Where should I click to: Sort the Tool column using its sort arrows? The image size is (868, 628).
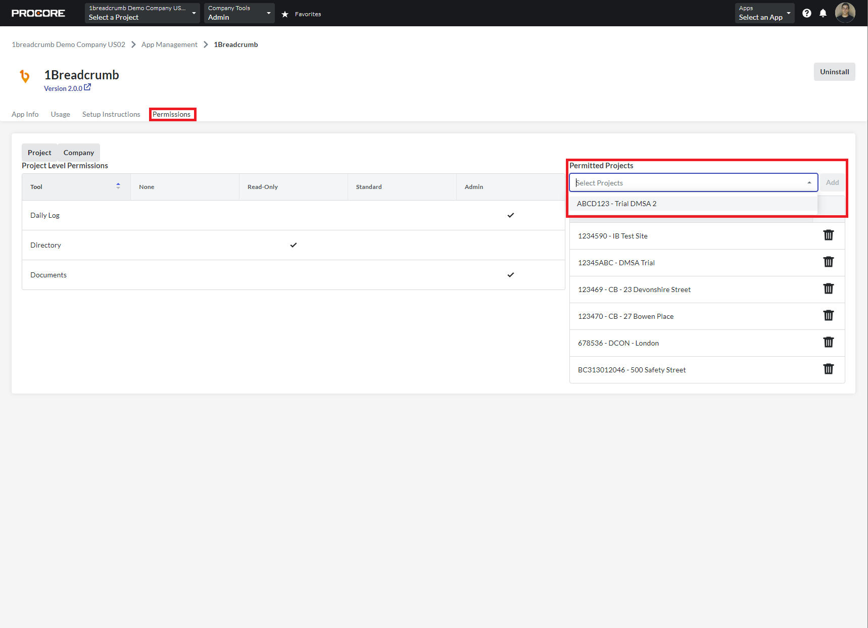point(118,186)
